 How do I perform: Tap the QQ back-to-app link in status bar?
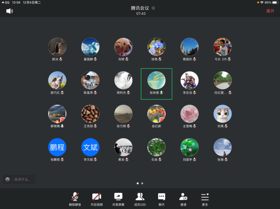[x=5, y=2]
